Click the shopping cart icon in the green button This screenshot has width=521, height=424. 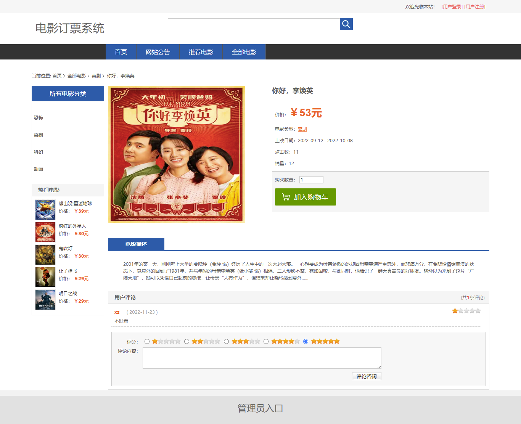285,197
